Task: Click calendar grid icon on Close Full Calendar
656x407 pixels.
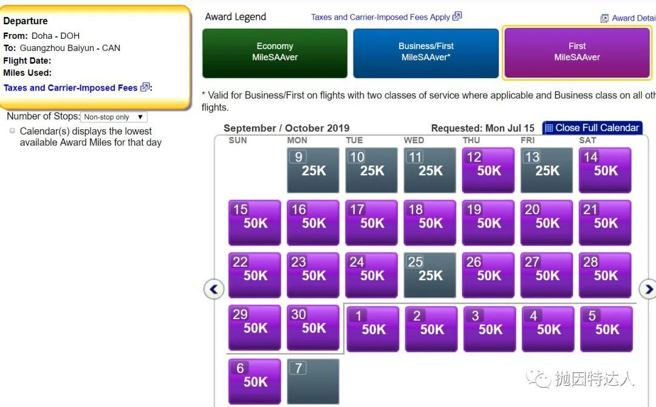Action: tap(549, 128)
